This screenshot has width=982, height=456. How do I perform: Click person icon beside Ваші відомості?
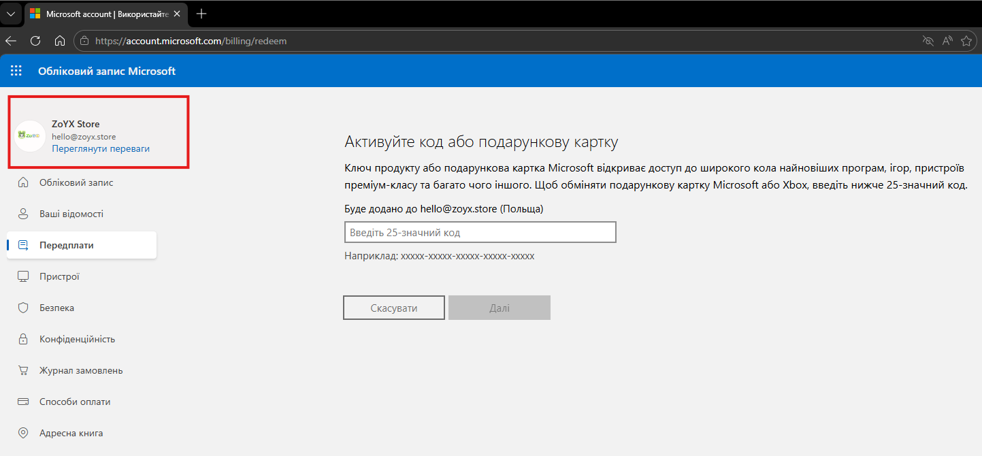tap(23, 214)
